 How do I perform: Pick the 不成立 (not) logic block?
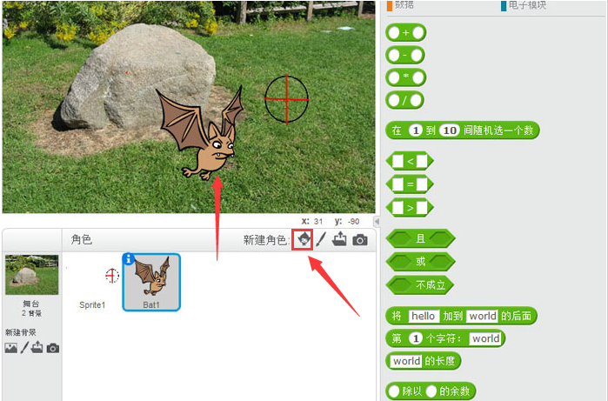(419, 285)
